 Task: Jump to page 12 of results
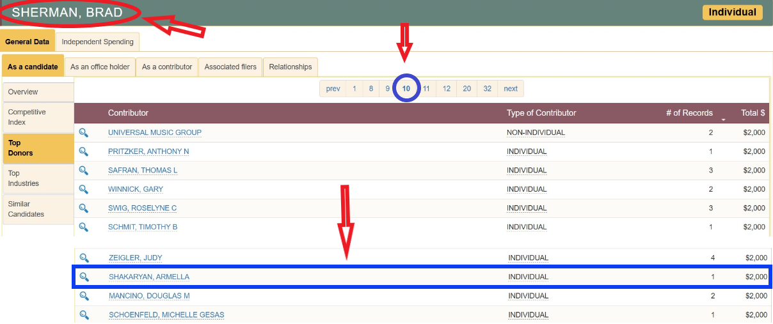447,89
